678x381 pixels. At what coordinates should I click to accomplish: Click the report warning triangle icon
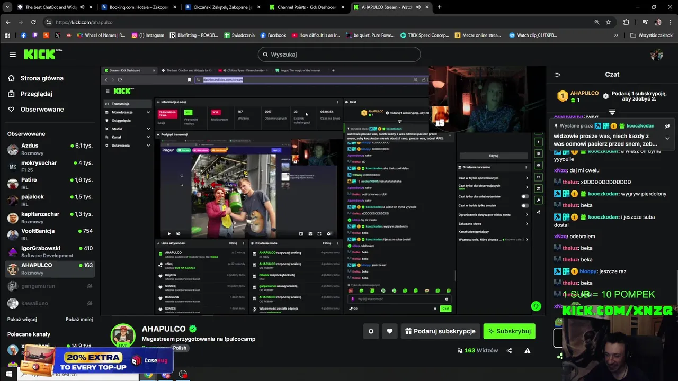coord(527,350)
